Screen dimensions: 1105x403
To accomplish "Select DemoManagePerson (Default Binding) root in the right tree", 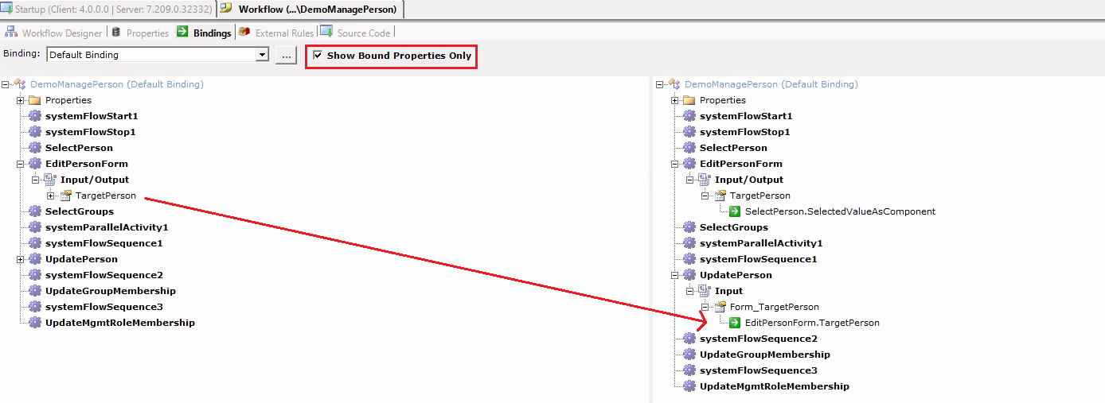I will 771,84.
